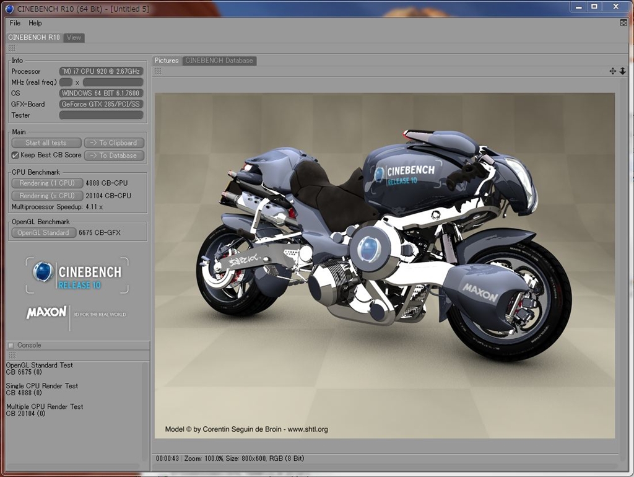Run the OpenGL Standard benchmark
Image resolution: width=634 pixels, height=477 pixels.
point(44,233)
